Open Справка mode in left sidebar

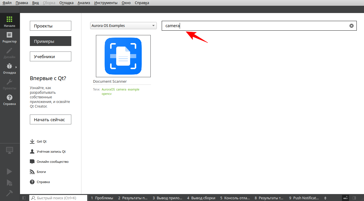(x=10, y=100)
